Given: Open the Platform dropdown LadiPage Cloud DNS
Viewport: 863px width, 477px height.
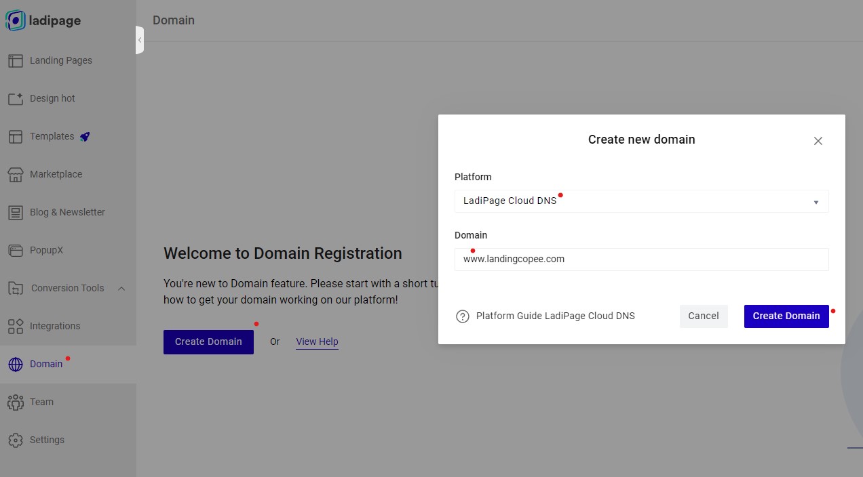Looking at the screenshot, I should click(x=641, y=201).
